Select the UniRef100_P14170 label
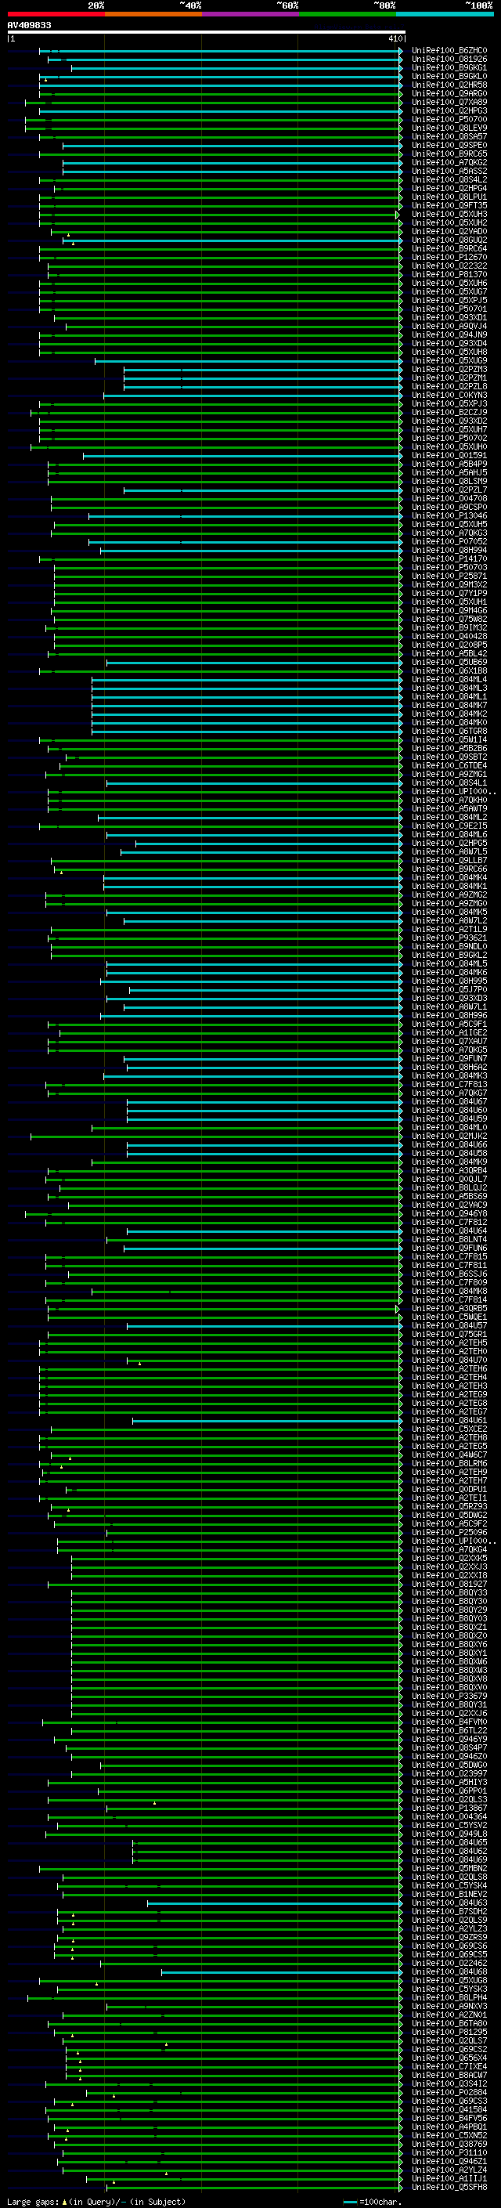 [449, 559]
